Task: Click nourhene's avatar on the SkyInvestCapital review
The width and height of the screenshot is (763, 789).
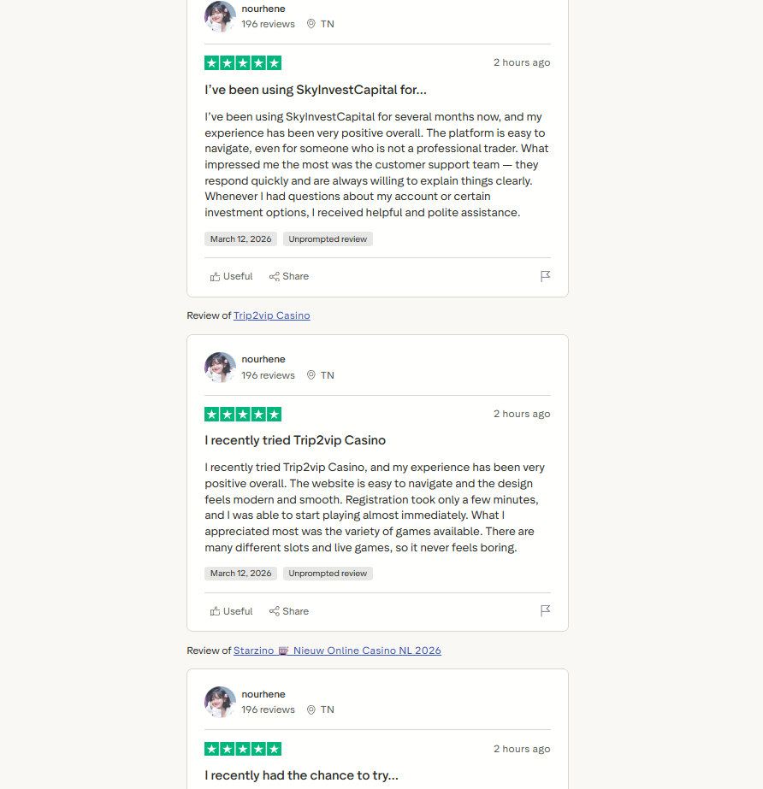Action: [x=220, y=16]
